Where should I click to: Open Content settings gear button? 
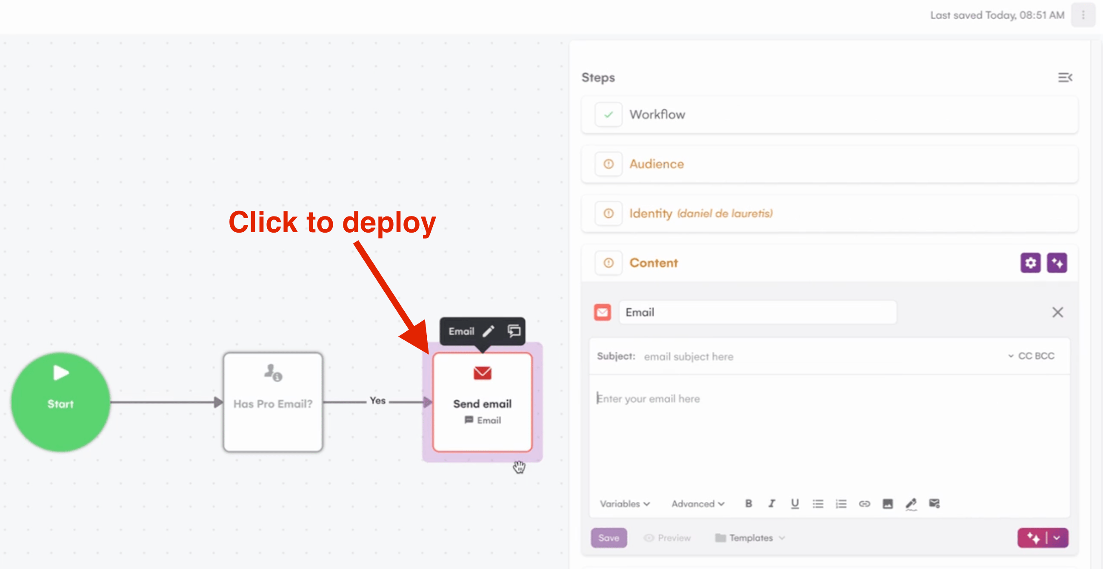1030,263
